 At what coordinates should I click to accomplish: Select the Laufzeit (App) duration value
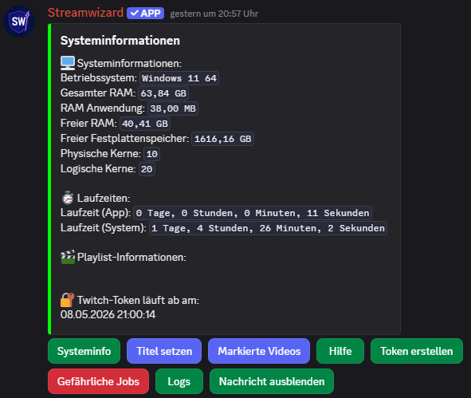coord(253,213)
